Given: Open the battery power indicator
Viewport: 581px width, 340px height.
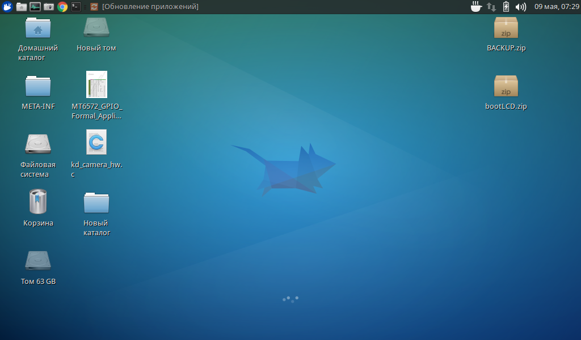Looking at the screenshot, I should point(506,7).
